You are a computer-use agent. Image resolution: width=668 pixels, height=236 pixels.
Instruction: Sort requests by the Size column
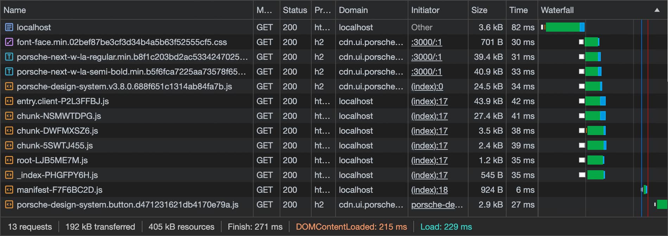click(x=479, y=10)
